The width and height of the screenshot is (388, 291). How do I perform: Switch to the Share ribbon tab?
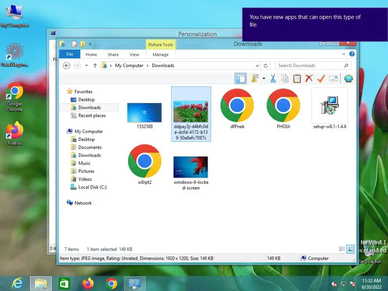[113, 55]
